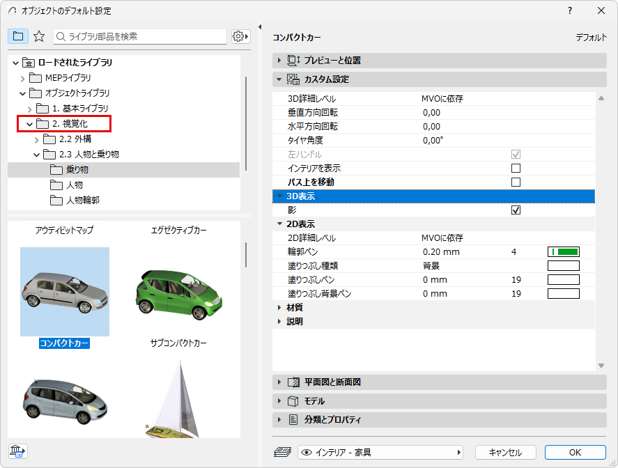The height and width of the screenshot is (468, 618).
Task: Click the 人物 folder icon
Action: click(56, 185)
